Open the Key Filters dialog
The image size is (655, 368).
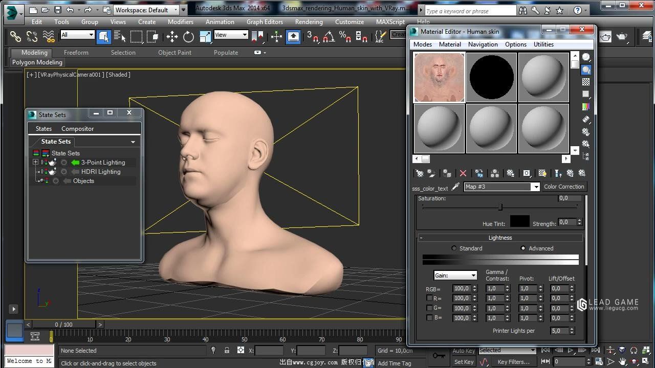[514, 362]
